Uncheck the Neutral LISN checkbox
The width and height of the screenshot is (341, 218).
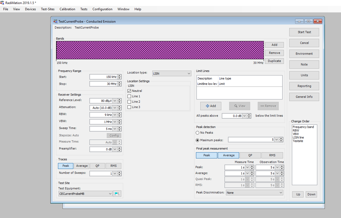pyautogui.click(x=130, y=91)
